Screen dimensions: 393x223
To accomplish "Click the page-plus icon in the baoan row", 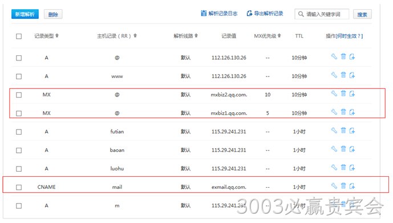I will click(352, 149).
